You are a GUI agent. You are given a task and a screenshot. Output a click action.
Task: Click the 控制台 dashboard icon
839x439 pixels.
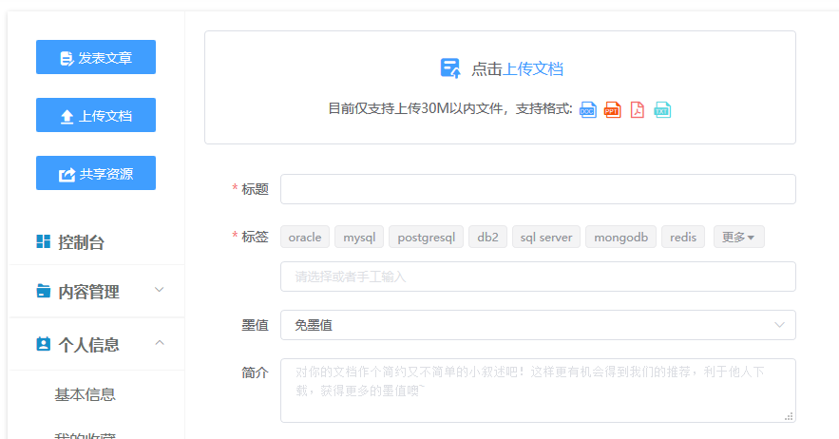tap(44, 241)
